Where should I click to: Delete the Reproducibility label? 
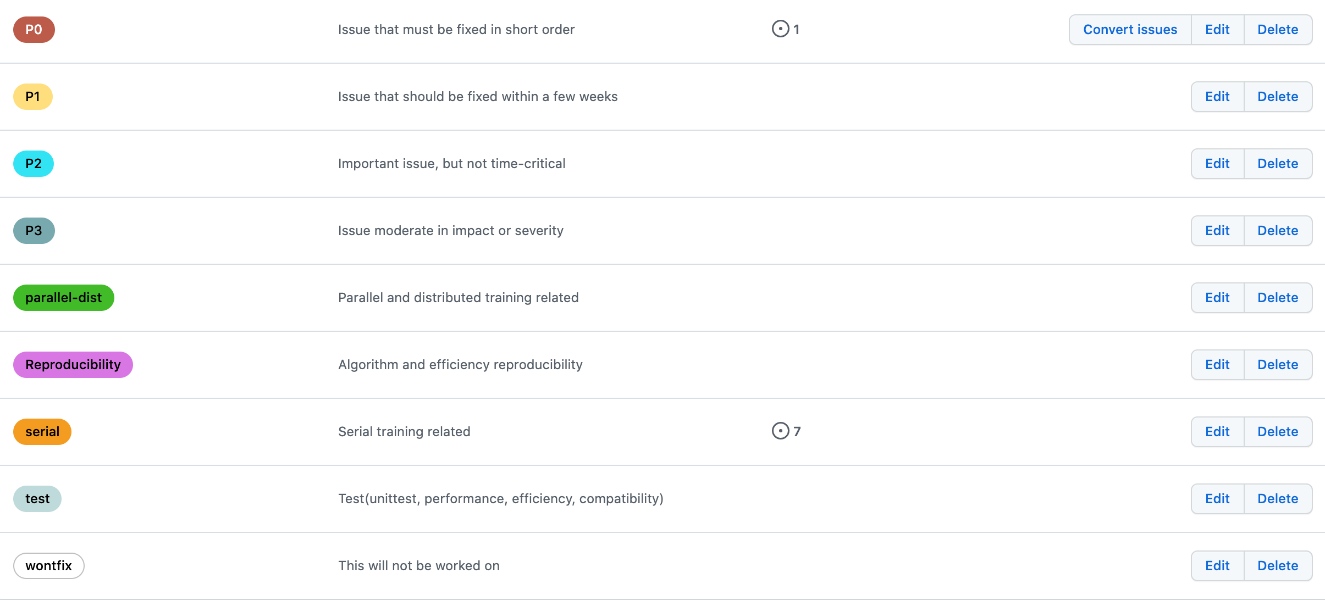[x=1278, y=365]
